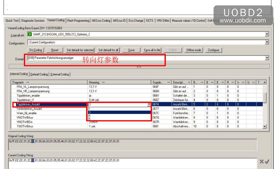Click the Reset button
The image size is (274, 169).
click(55, 50)
